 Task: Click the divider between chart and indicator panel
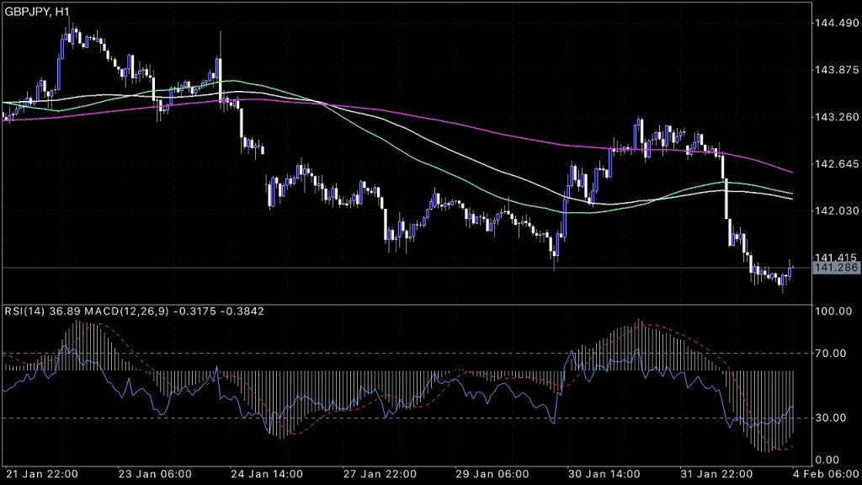pos(404,304)
